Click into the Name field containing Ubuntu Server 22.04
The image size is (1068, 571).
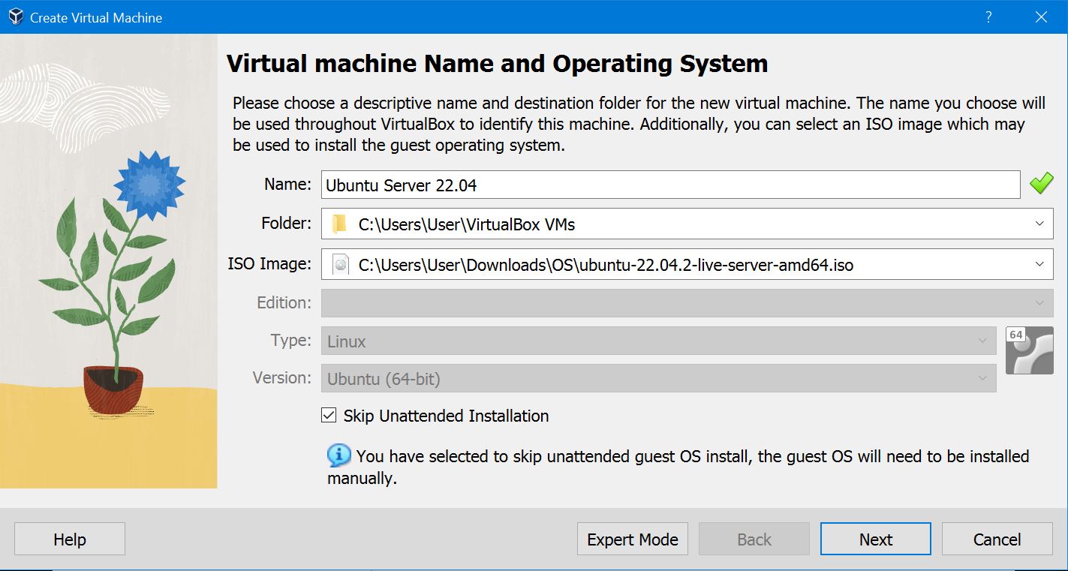tap(671, 185)
